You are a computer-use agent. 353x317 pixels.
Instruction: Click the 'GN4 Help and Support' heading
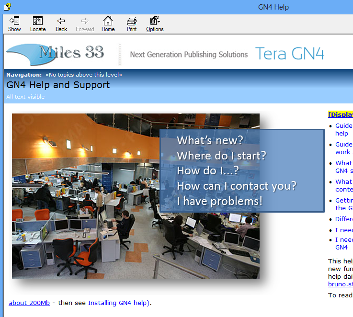pyautogui.click(x=58, y=85)
